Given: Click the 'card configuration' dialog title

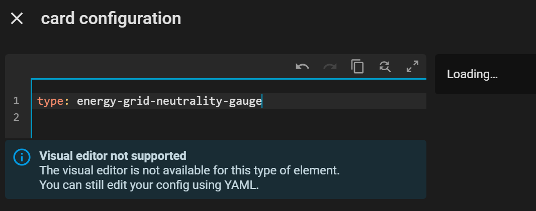Looking at the screenshot, I should click(111, 19).
